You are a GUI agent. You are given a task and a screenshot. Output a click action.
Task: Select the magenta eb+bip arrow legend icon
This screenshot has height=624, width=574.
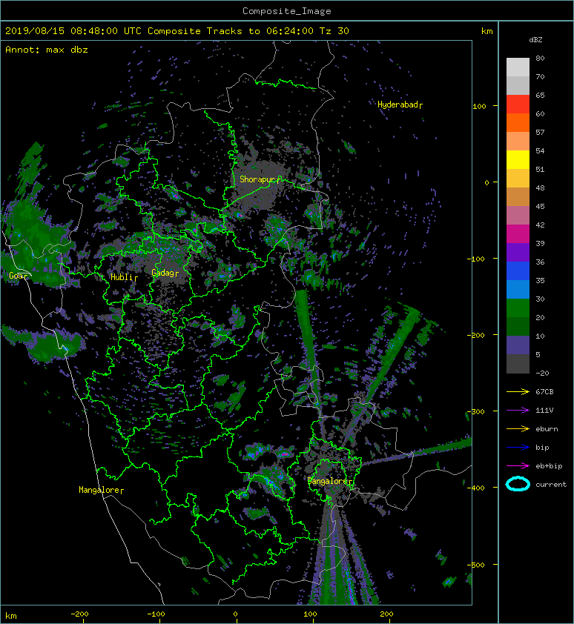pos(518,466)
